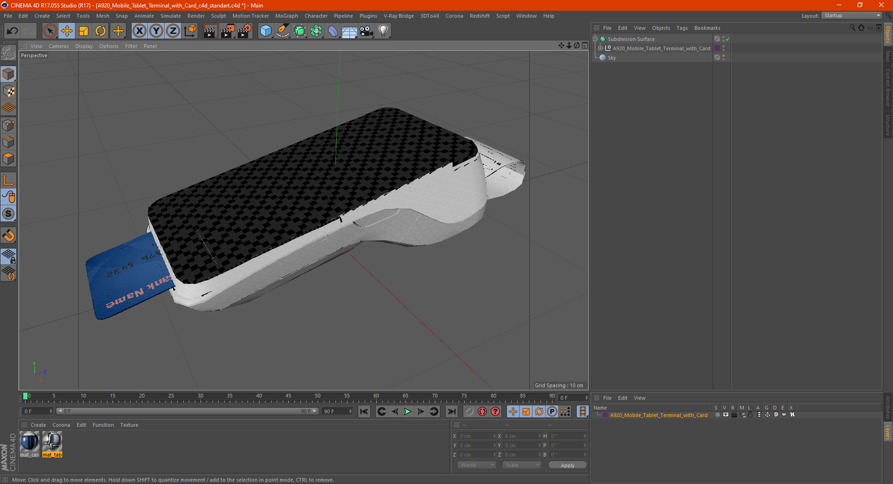Add a Light object
The width and height of the screenshot is (893, 484).
point(383,31)
